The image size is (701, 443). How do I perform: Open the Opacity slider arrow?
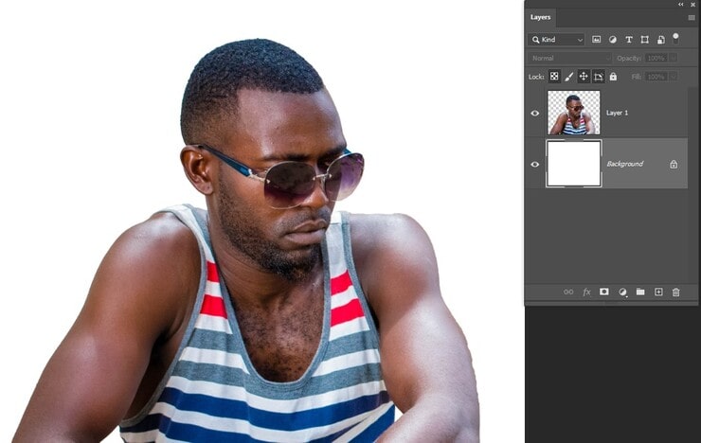674,58
